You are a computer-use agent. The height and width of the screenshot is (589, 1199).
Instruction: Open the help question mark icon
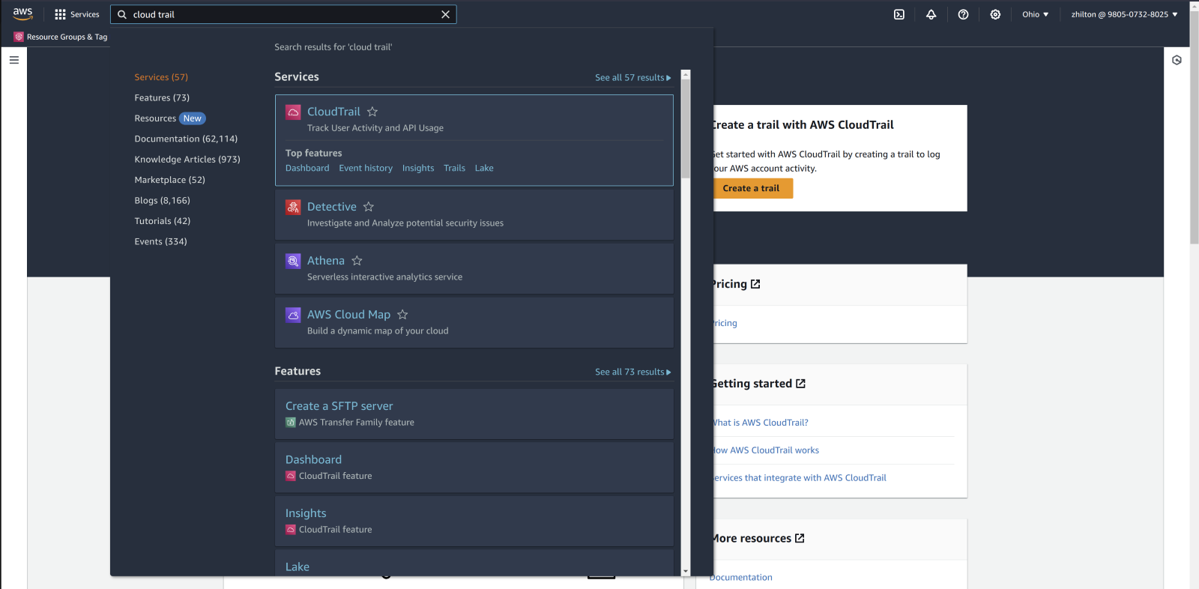(964, 14)
